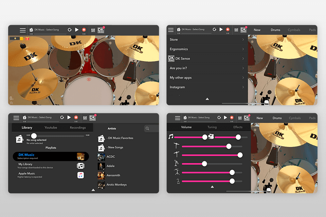Expand the Store menu row chevron

tap(243, 39)
